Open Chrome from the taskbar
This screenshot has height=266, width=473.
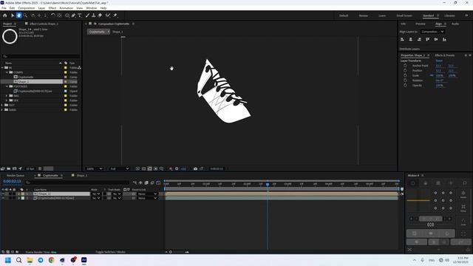(51, 260)
